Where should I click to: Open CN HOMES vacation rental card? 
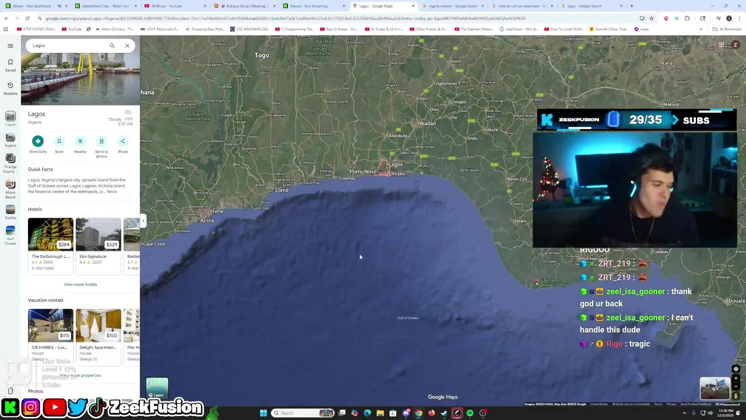51,336
